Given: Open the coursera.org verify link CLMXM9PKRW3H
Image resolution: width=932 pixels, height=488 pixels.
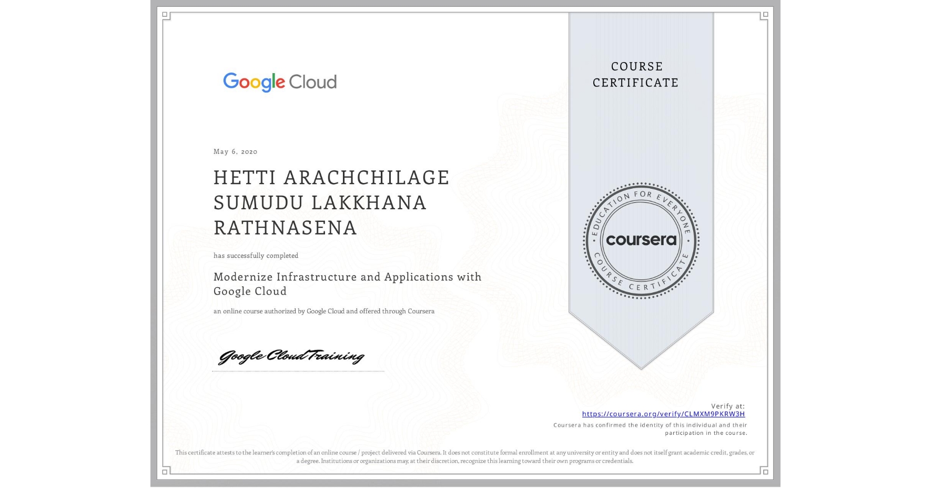Looking at the screenshot, I should pos(663,414).
